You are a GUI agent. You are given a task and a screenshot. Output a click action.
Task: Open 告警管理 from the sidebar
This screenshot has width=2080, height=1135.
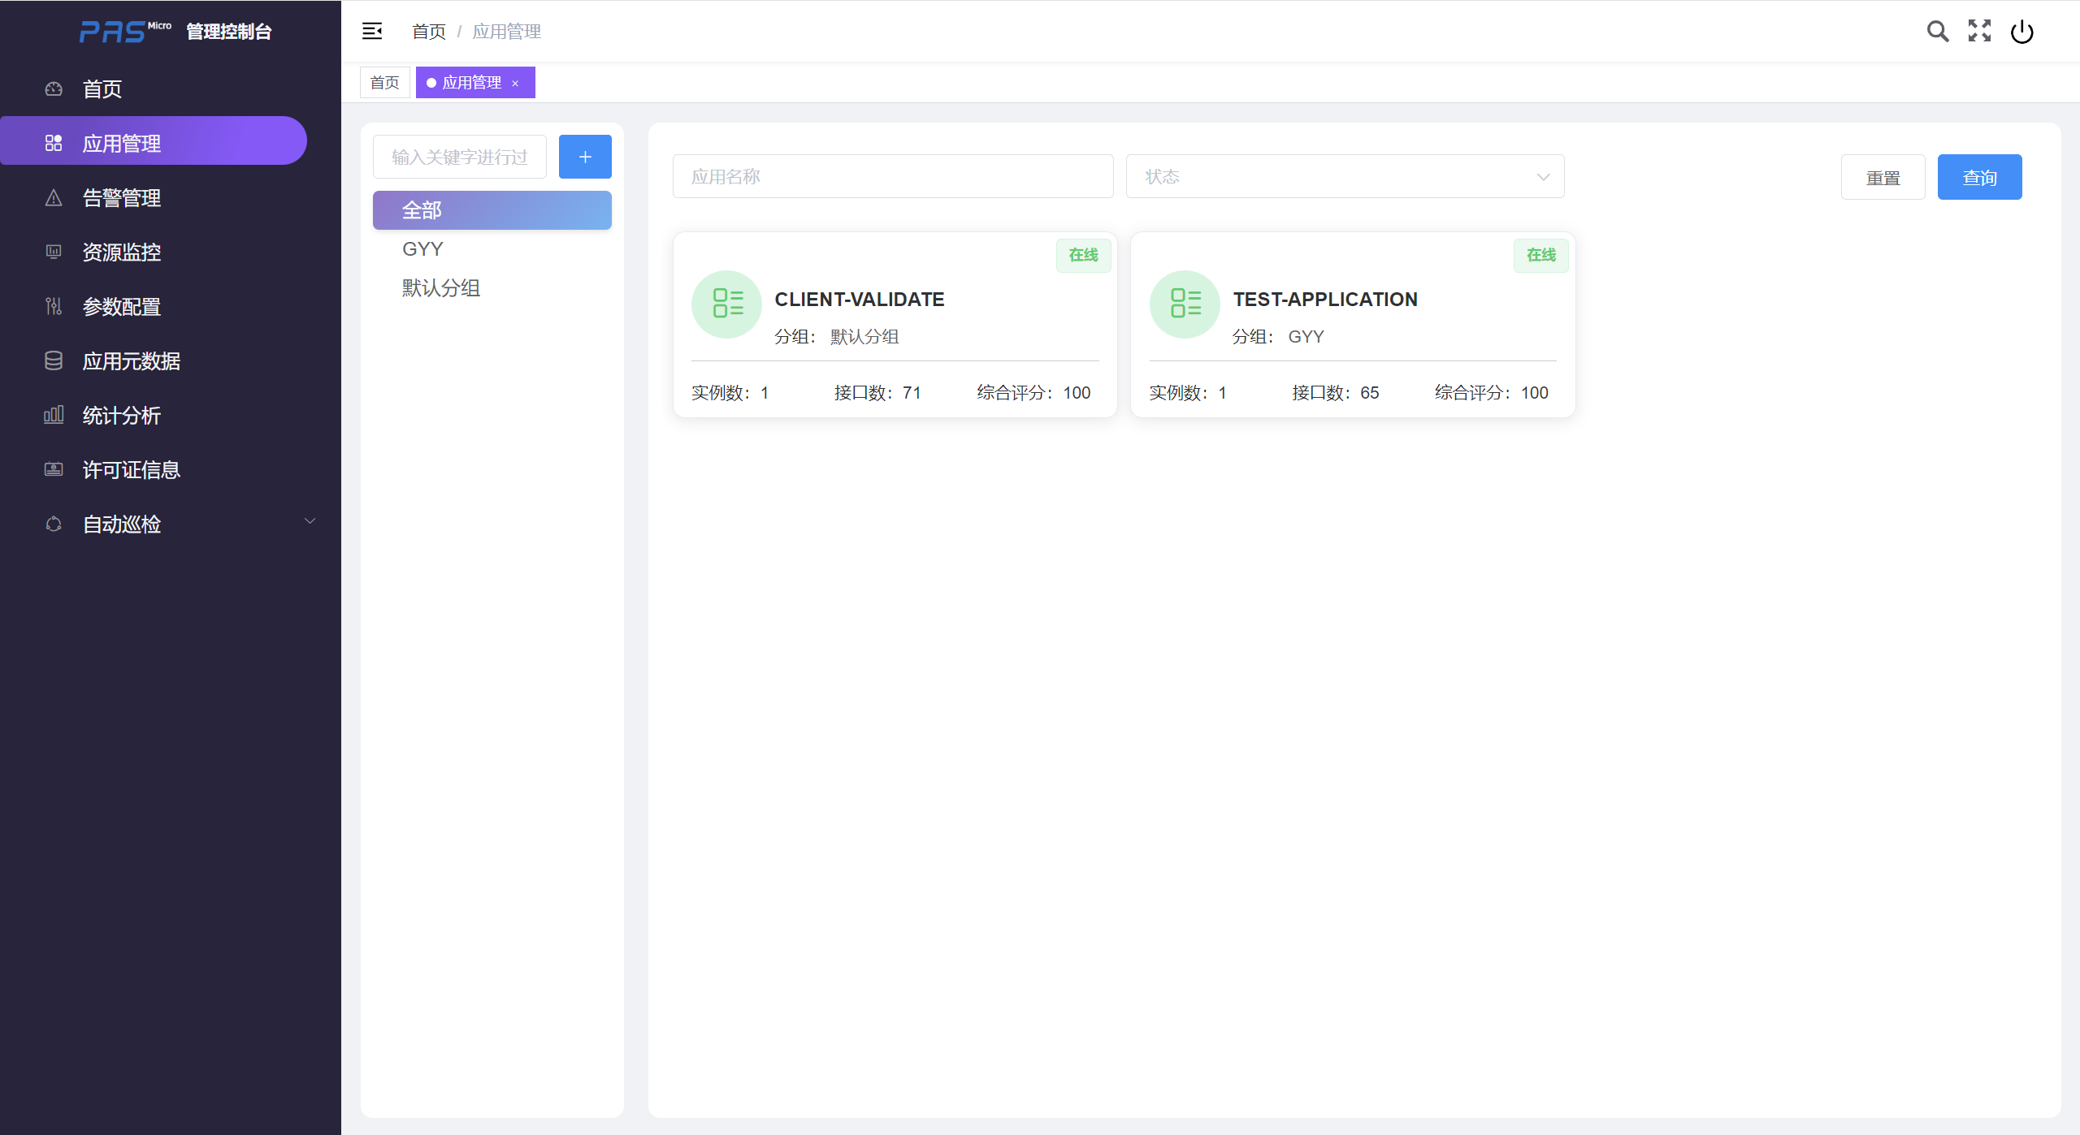pos(122,198)
